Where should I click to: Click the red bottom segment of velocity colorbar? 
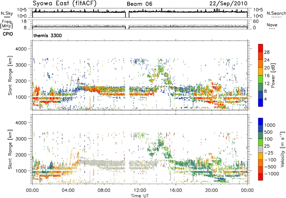[x=261, y=177]
